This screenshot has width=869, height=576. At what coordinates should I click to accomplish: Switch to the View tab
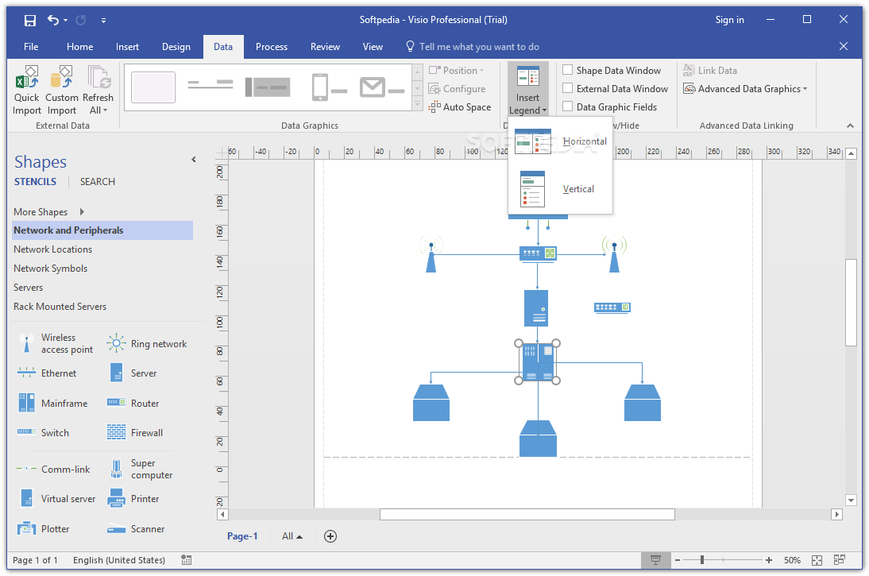373,47
